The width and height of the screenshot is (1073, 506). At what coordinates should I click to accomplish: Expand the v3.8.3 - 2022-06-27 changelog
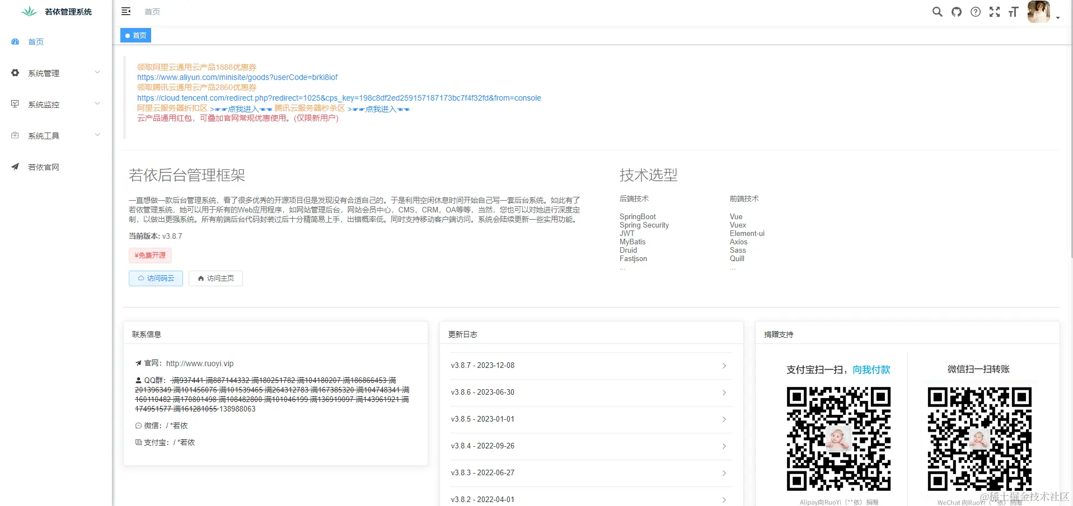[x=591, y=473]
